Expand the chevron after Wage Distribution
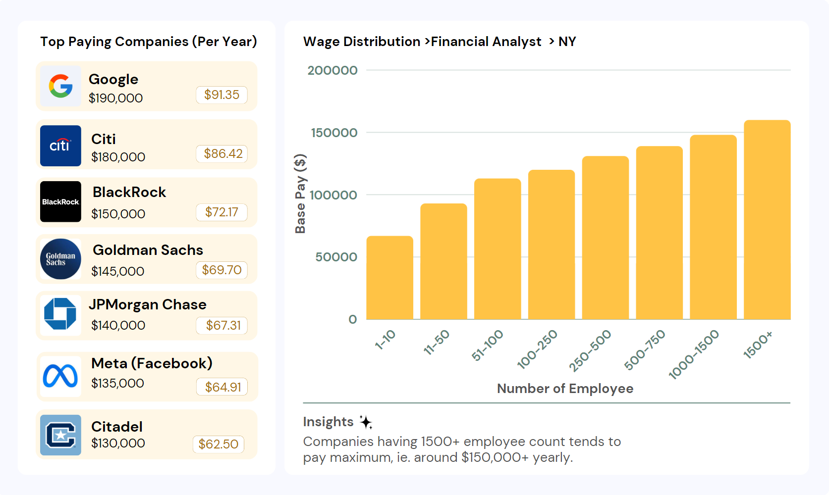829x495 pixels. (x=425, y=42)
